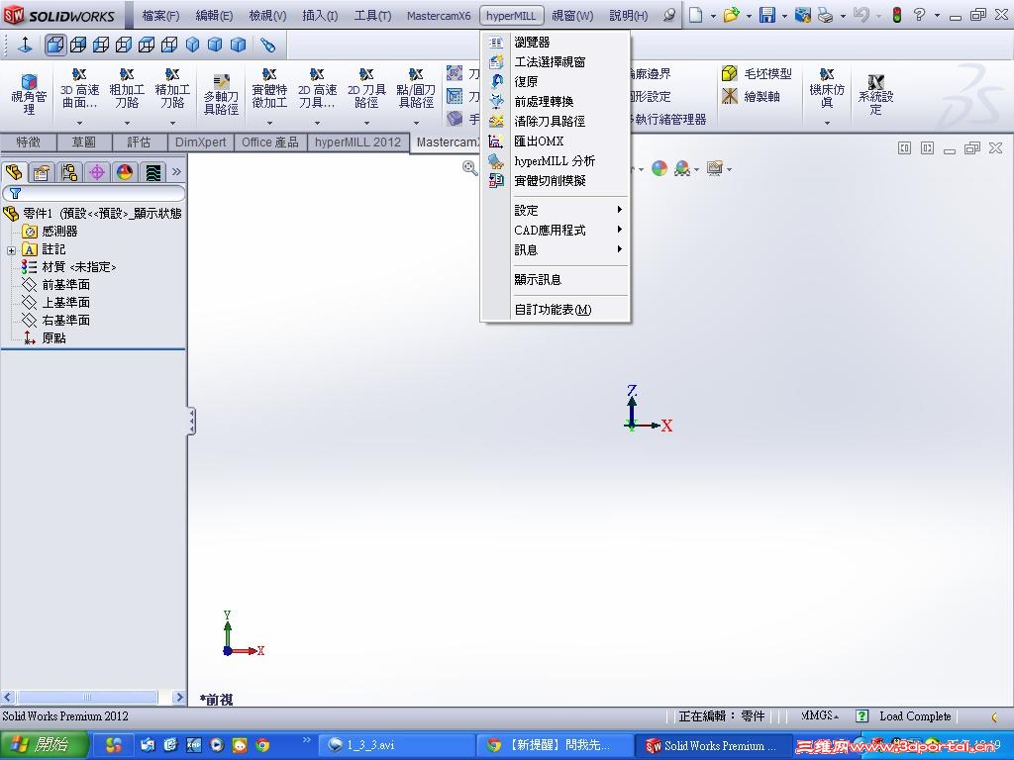1014x760 pixels.
Task: Click the Print icon
Action: (x=825, y=15)
